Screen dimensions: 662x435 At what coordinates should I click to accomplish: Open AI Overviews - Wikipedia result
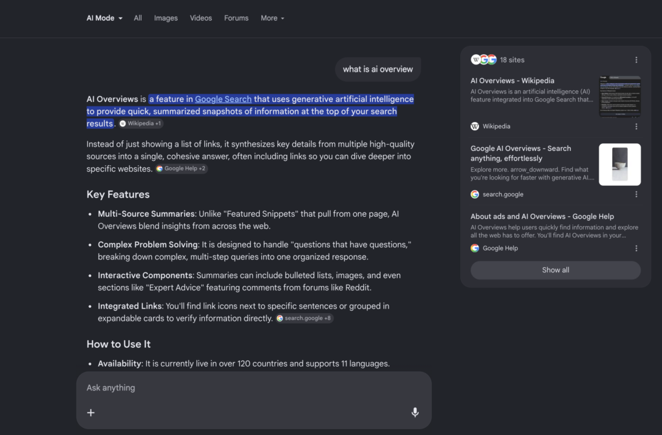point(513,81)
